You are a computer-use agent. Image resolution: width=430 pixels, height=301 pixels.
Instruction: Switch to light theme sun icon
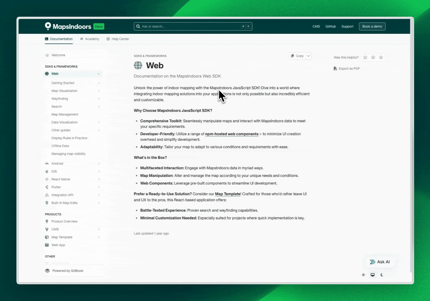[x=363, y=275]
